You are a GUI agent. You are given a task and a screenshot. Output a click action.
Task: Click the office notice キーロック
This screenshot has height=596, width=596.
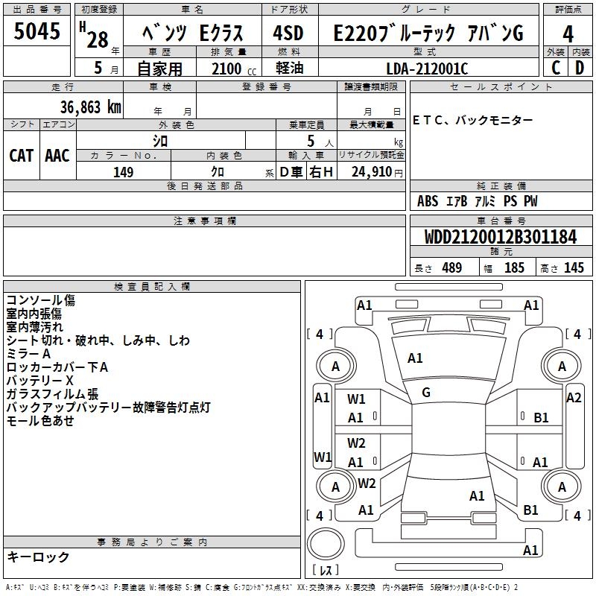click(38, 557)
